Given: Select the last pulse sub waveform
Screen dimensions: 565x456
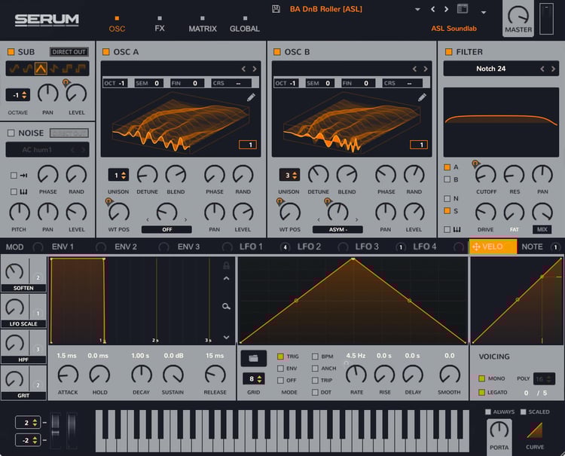Looking at the screenshot, I should tap(81, 69).
